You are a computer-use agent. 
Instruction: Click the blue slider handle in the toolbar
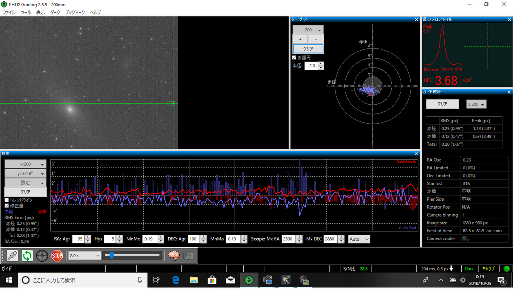click(112, 255)
